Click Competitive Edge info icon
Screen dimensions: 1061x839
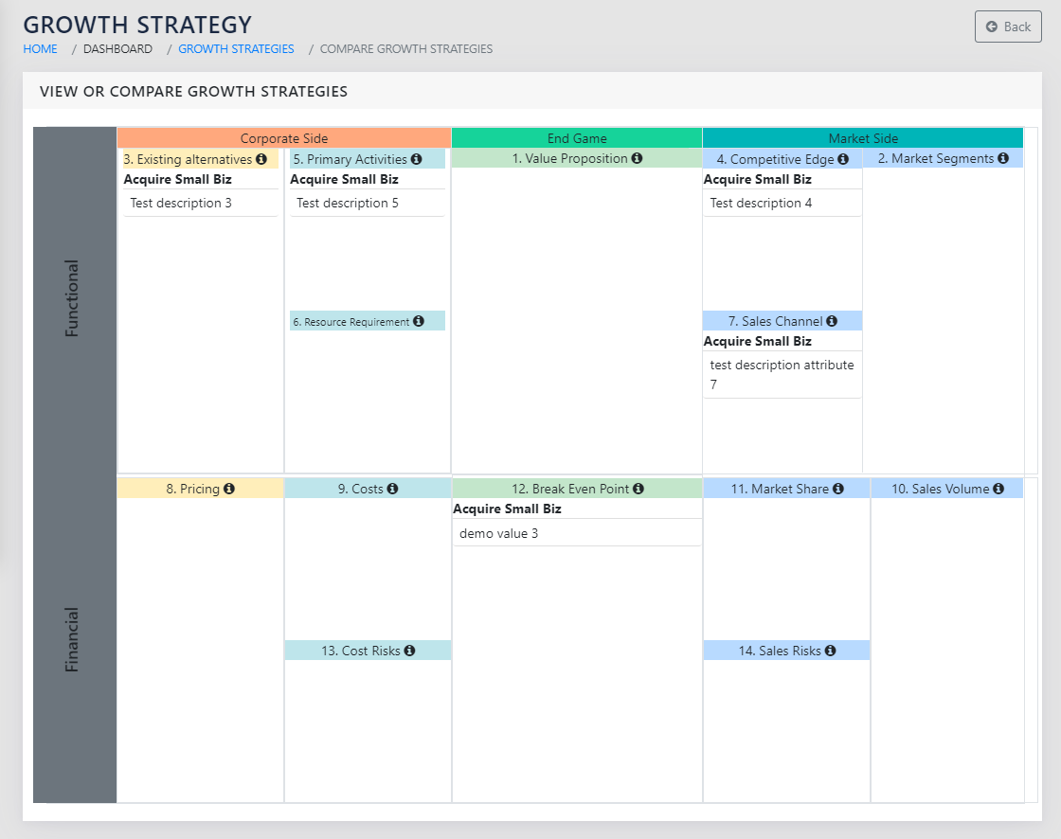(x=843, y=159)
